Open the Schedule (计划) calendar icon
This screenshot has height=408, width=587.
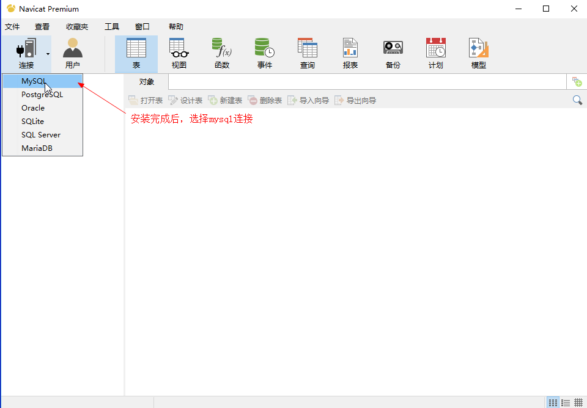point(435,53)
